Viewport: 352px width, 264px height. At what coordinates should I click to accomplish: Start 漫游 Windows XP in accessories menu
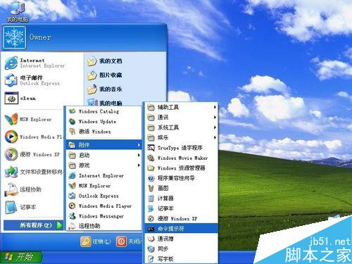pyautogui.click(x=182, y=218)
